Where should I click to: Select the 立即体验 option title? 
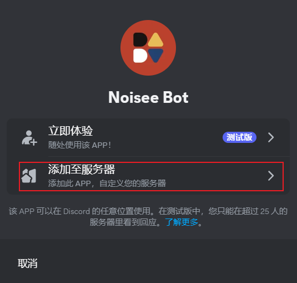click(x=71, y=131)
